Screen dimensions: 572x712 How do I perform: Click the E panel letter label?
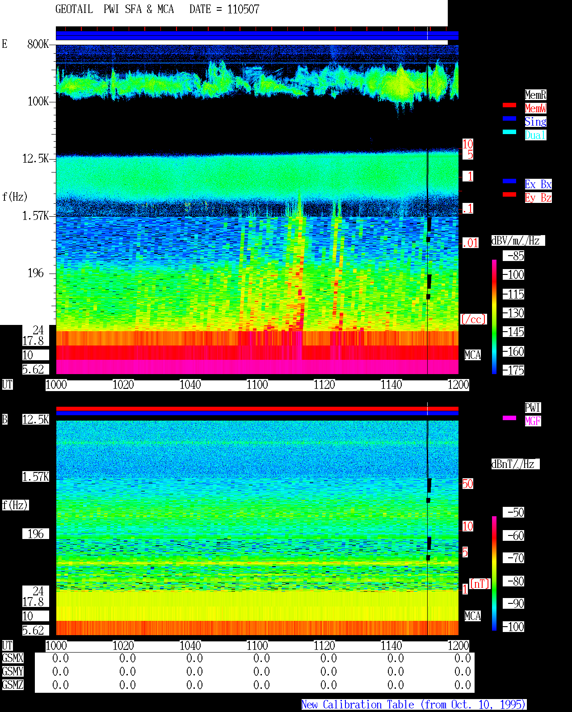pyautogui.click(x=5, y=44)
